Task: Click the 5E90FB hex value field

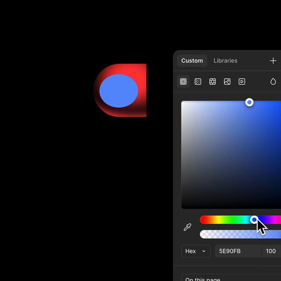Action: point(238,251)
